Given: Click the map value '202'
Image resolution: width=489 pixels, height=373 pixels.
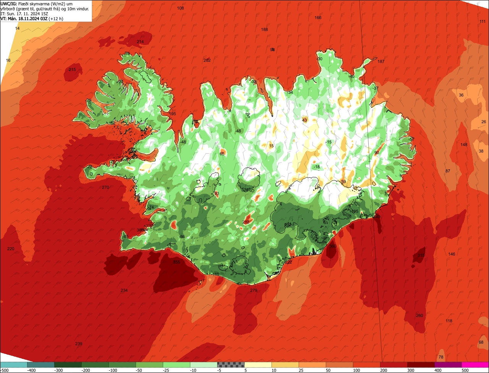Looking at the screenshot, I should point(207,60).
